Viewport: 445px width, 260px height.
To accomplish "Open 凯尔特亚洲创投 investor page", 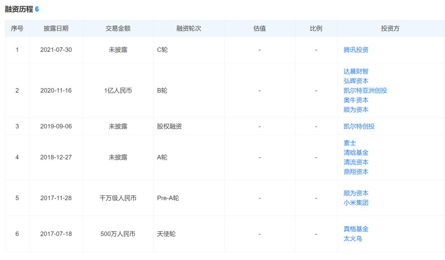I will coord(365,91).
